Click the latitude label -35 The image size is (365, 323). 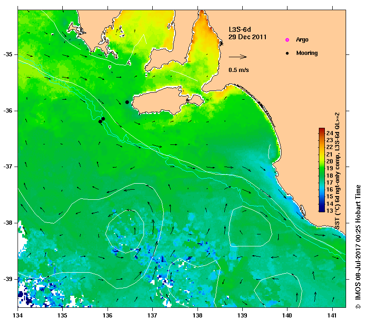pyautogui.click(x=8, y=54)
